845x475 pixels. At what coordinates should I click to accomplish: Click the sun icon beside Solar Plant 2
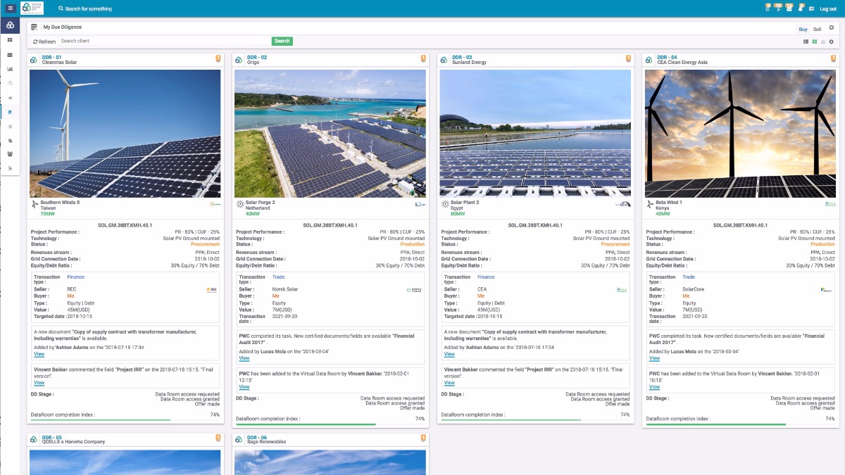tap(444, 204)
